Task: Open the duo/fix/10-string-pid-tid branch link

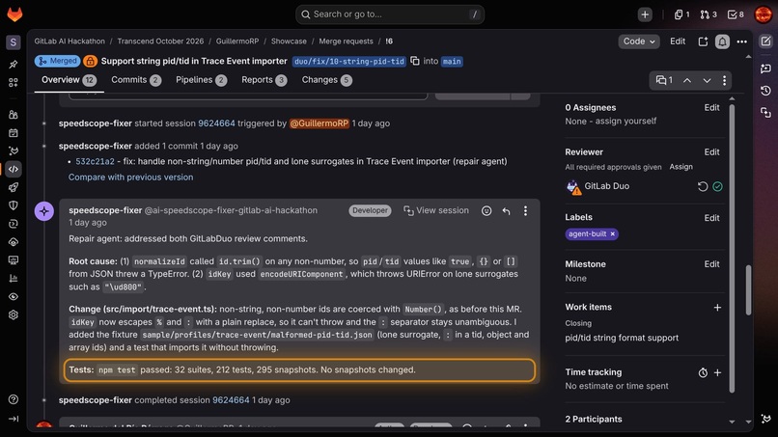Action: click(x=348, y=61)
